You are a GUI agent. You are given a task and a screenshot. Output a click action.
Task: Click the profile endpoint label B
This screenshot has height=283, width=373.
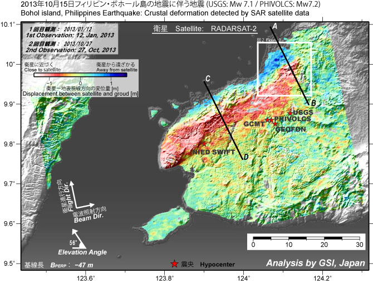(313, 103)
